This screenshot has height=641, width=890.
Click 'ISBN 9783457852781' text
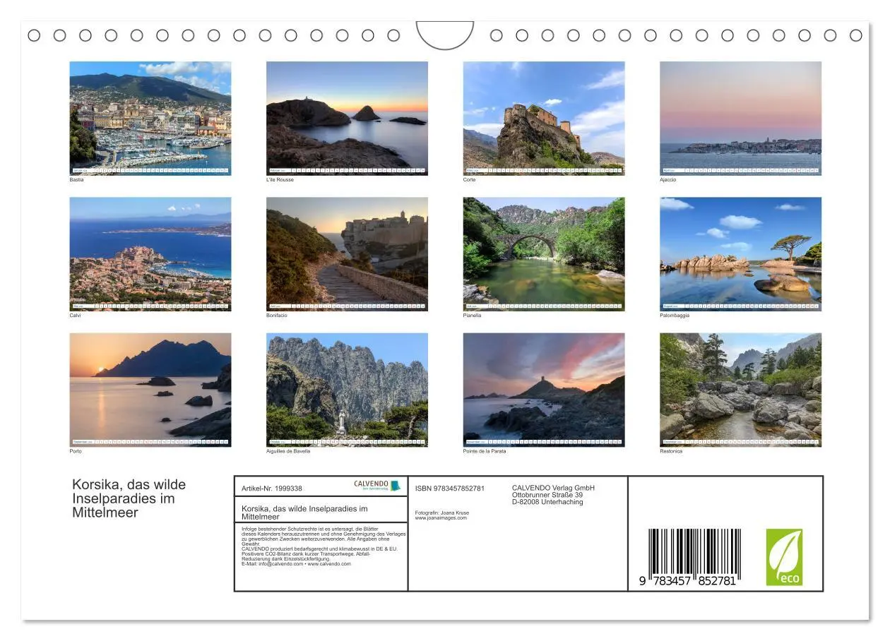[450, 489]
